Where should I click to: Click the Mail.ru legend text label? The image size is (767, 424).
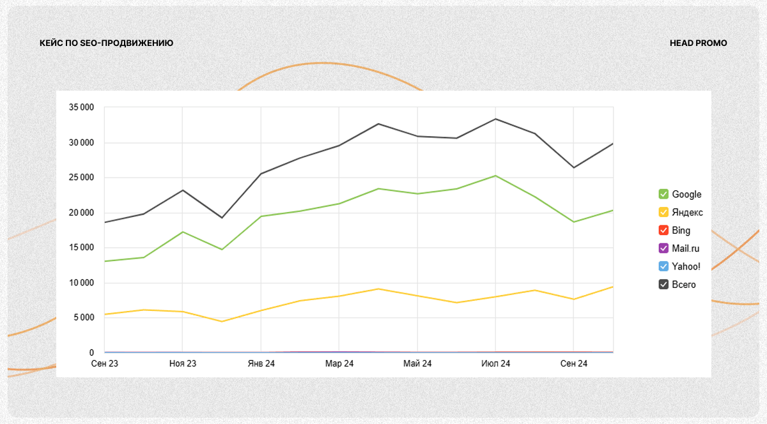(686, 248)
